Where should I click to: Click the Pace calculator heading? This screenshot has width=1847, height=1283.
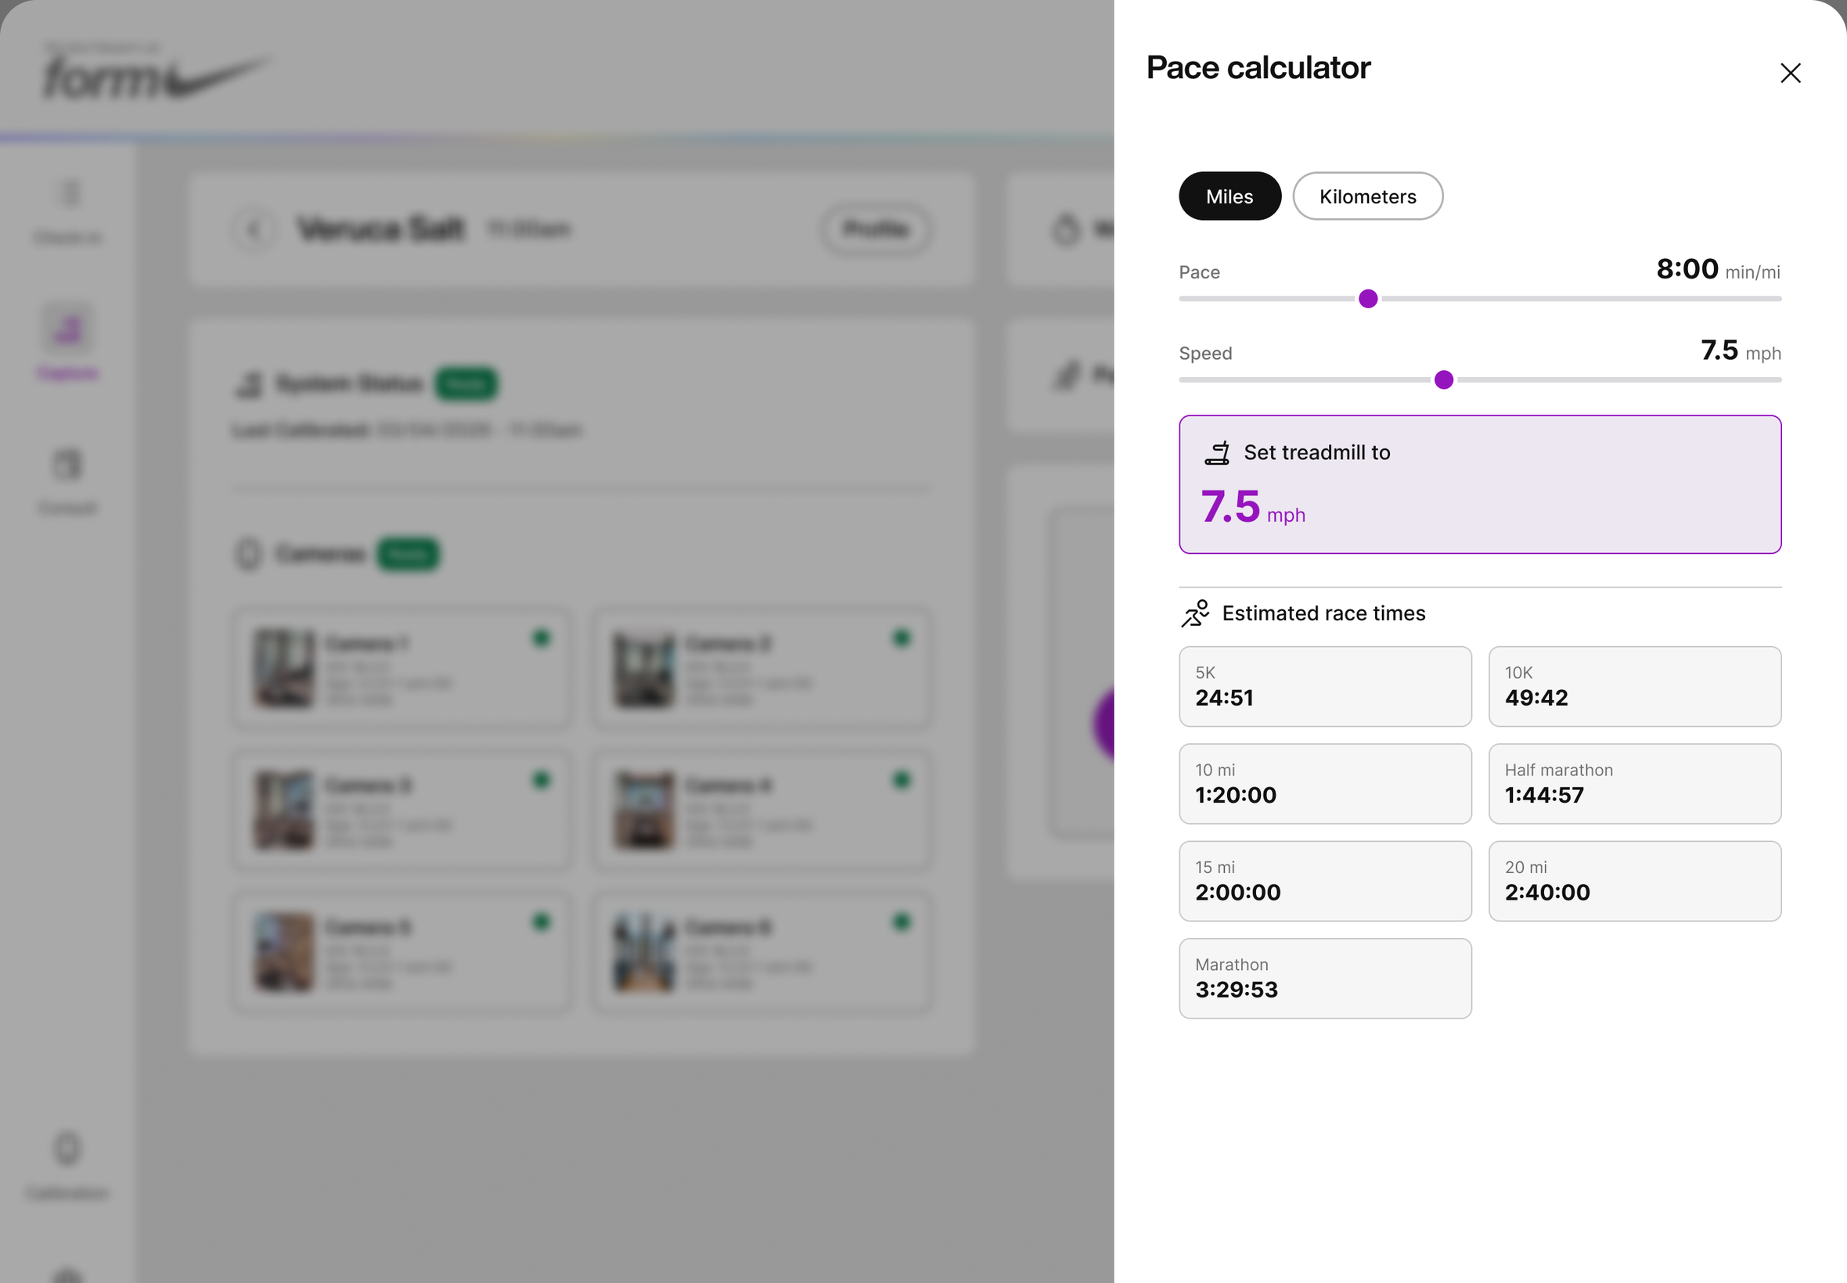point(1258,67)
